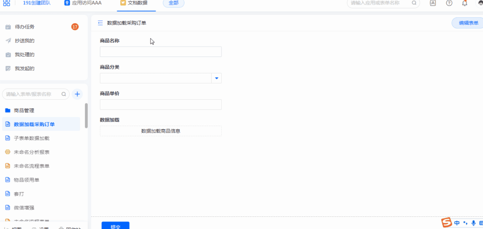
Task: Expand the 商品管理 folder
Action: pos(24,111)
